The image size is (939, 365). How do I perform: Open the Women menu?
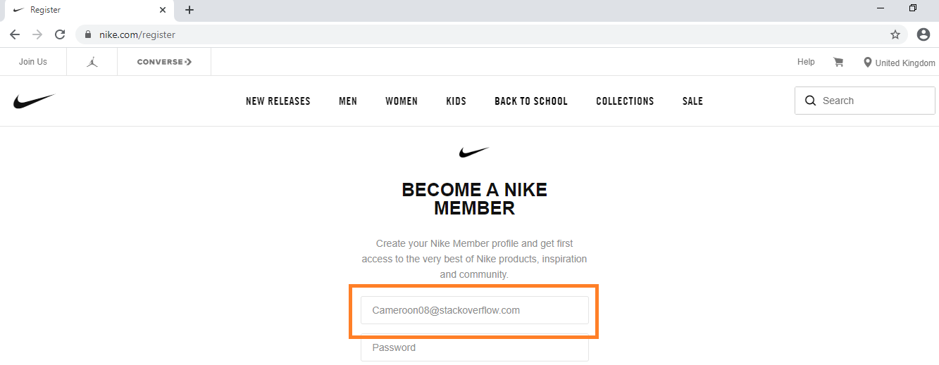tap(402, 101)
